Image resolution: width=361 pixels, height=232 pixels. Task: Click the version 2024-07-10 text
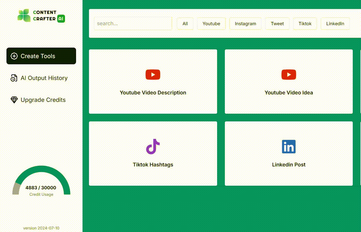coord(41,228)
